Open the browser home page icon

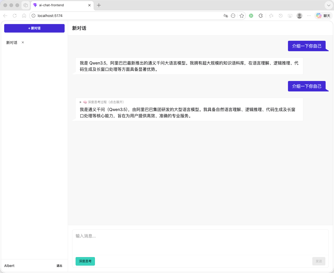[24, 16]
